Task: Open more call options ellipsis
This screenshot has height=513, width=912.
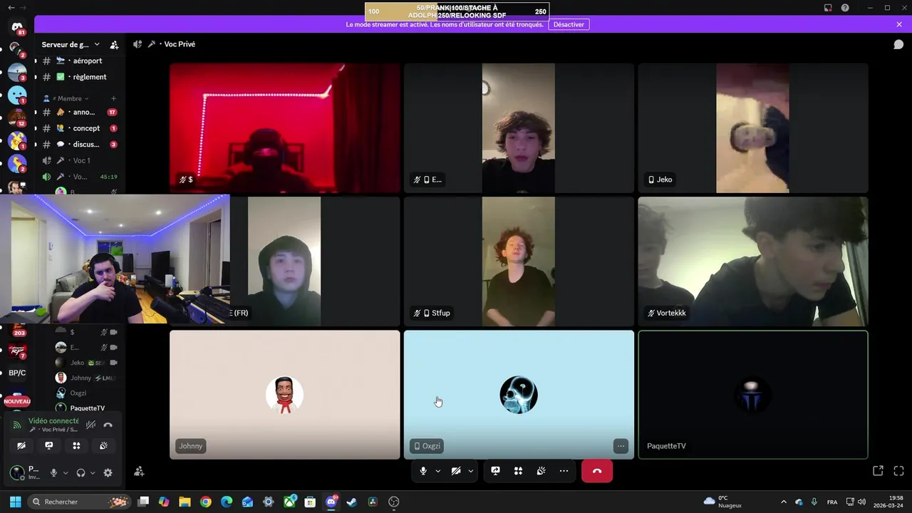Action: click(x=564, y=471)
